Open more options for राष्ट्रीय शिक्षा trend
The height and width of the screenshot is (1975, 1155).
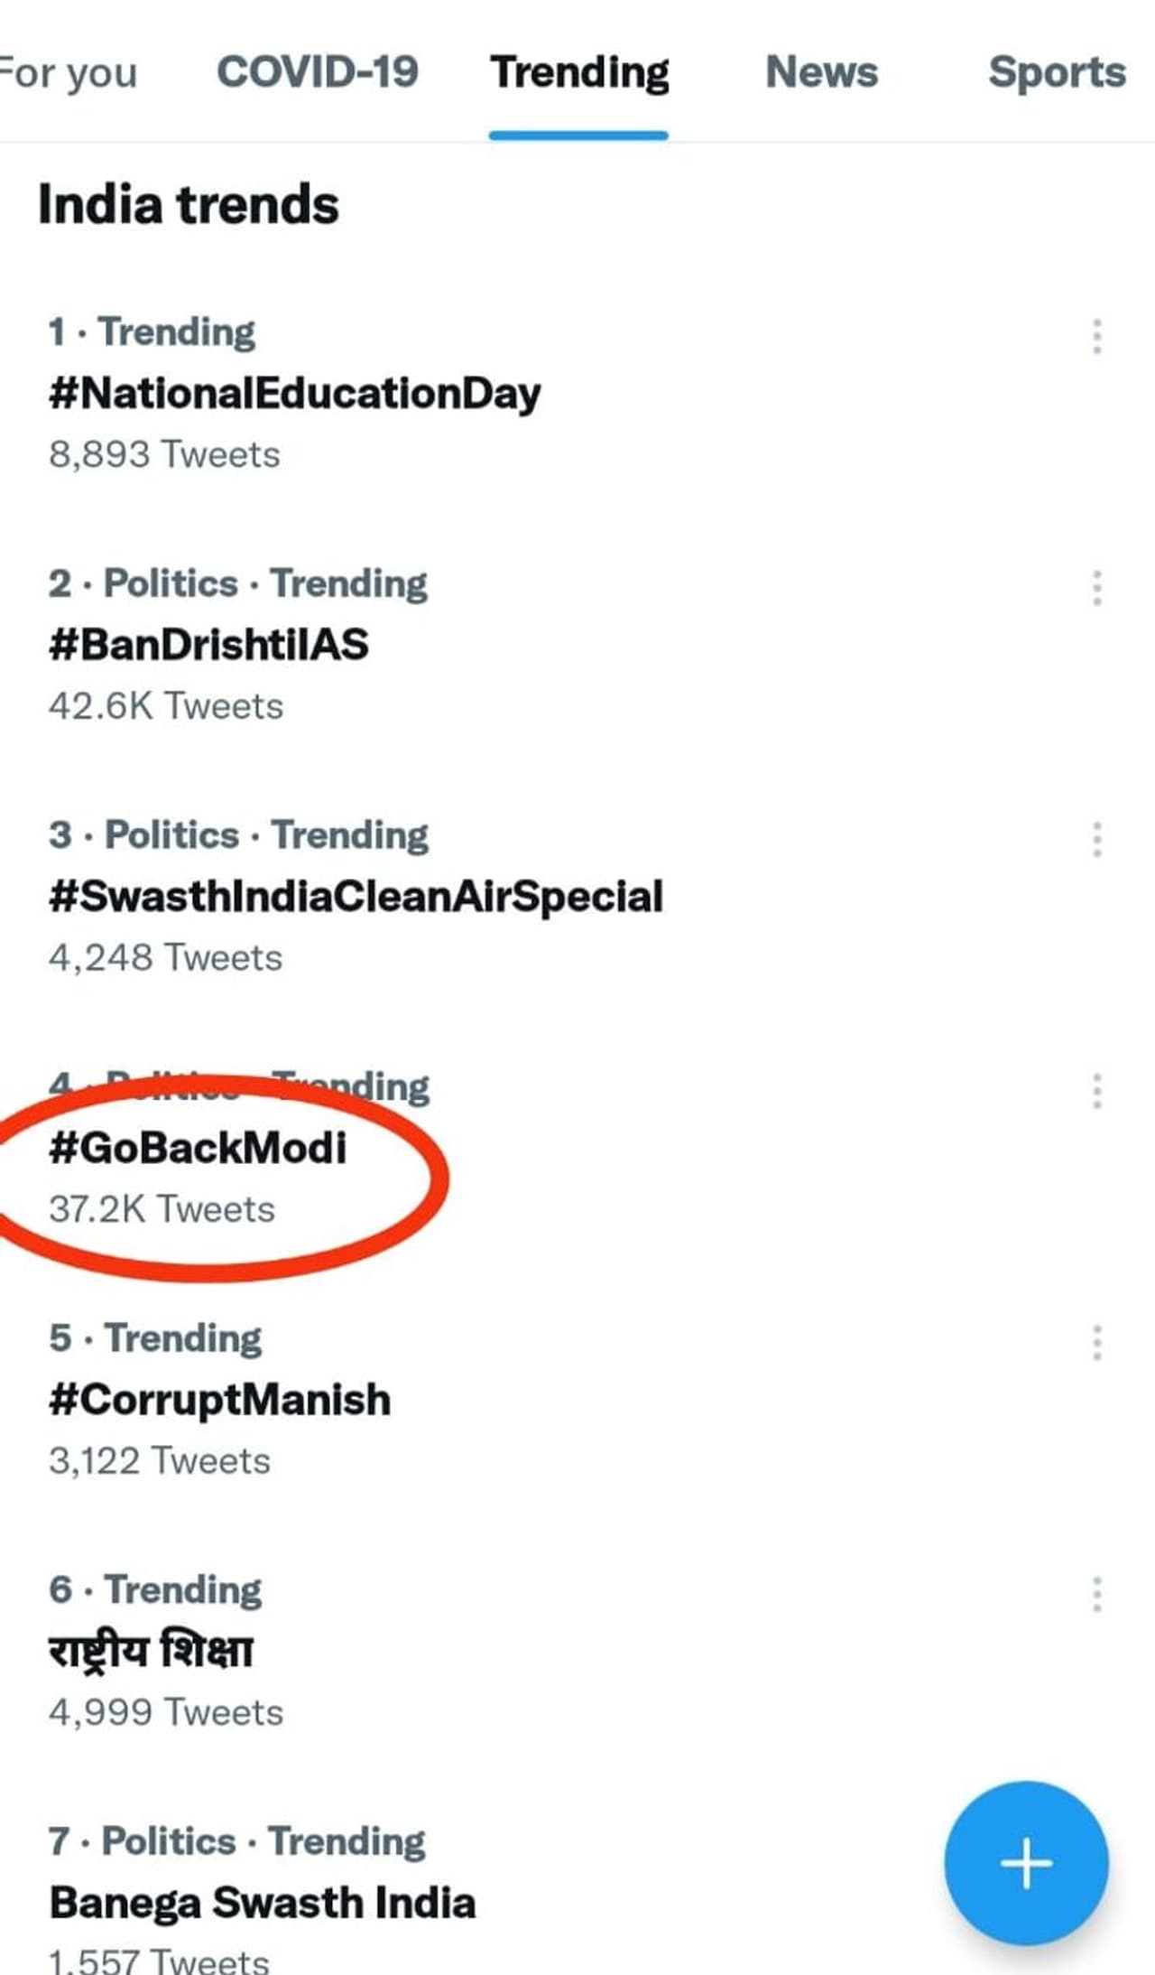pyautogui.click(x=1096, y=1595)
